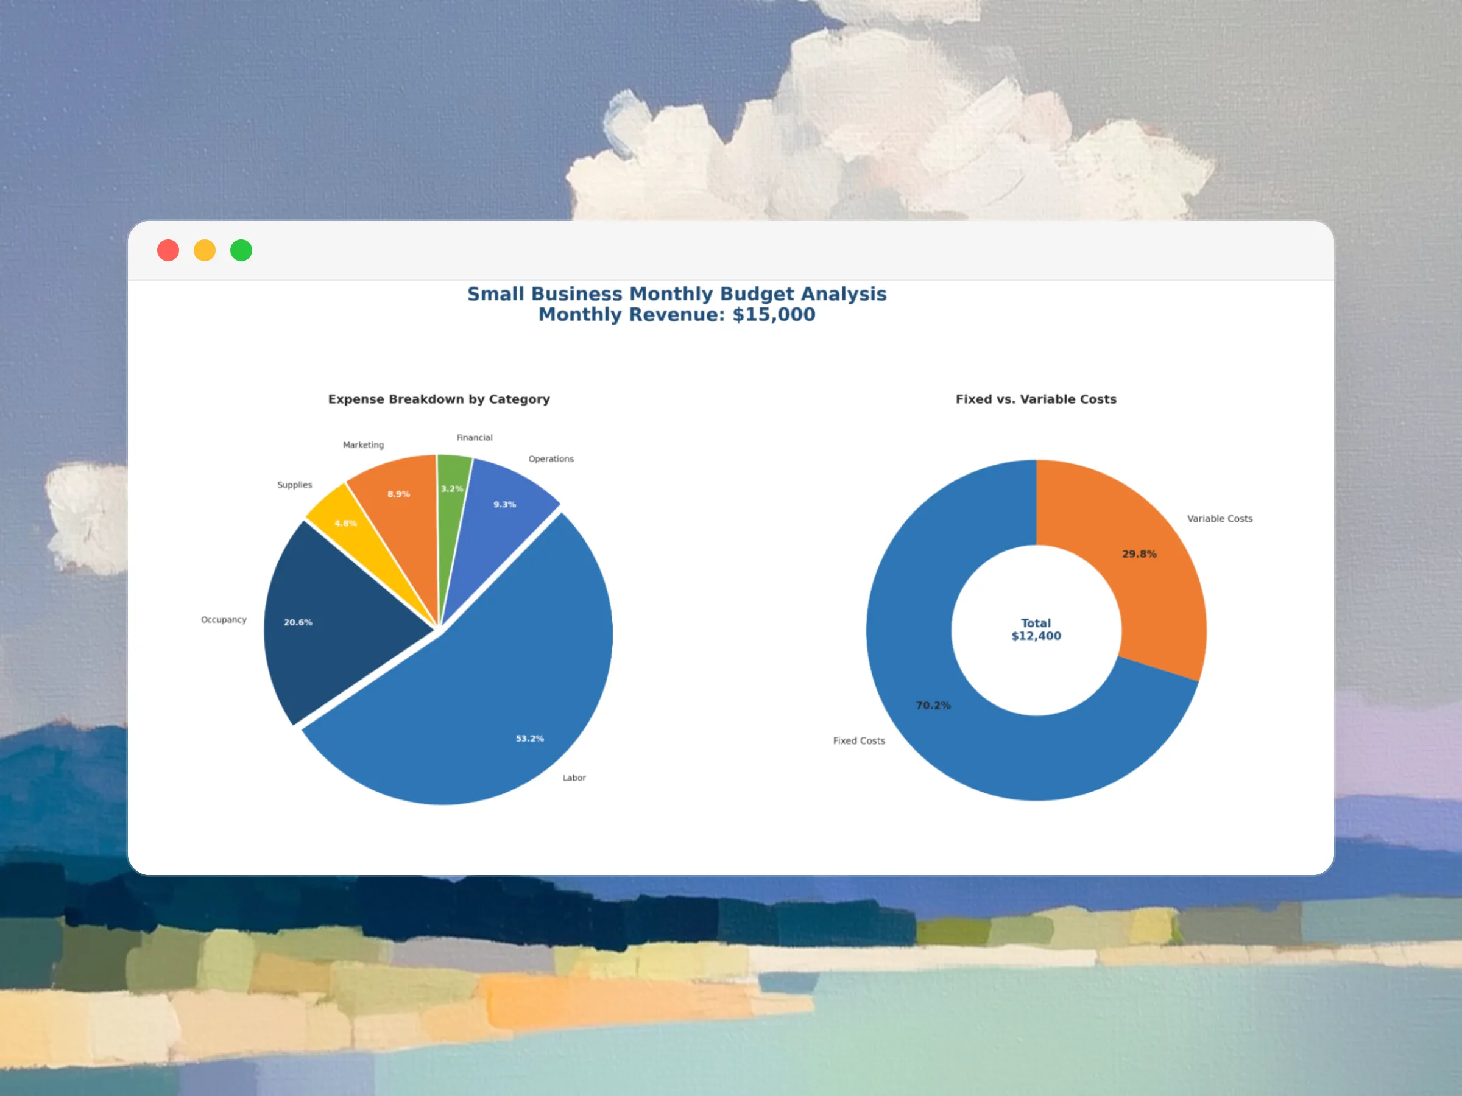The image size is (1462, 1096).
Task: Click the Fixed Costs text label
Action: coord(858,740)
